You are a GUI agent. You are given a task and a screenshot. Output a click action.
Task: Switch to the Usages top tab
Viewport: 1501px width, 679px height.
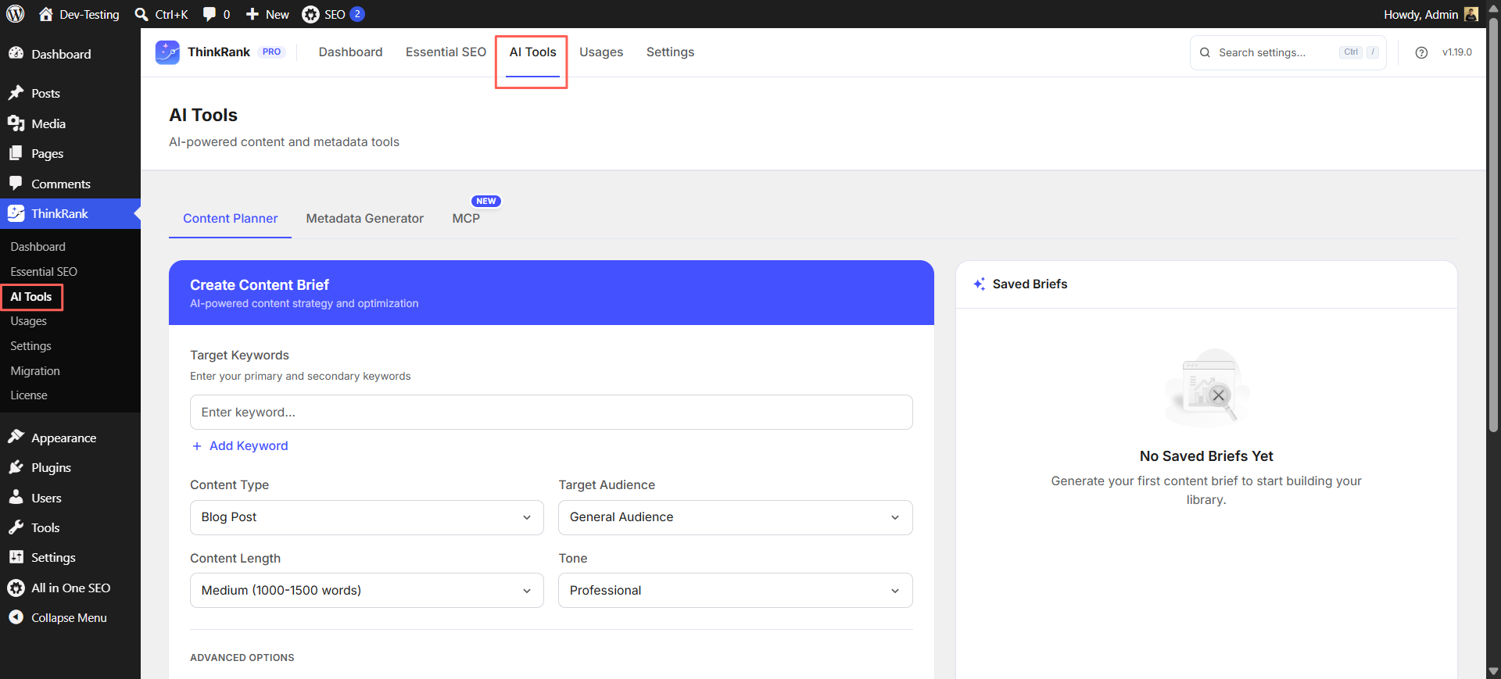pos(601,52)
